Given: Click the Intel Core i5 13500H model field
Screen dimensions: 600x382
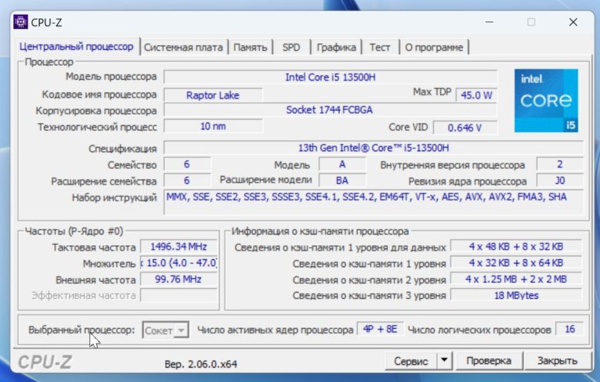Looking at the screenshot, I should click(331, 77).
